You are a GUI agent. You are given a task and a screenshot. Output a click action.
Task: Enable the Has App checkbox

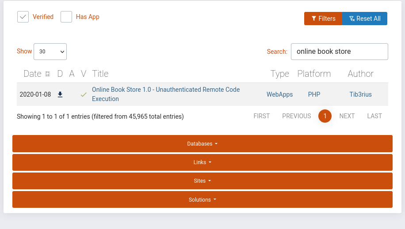point(66,17)
